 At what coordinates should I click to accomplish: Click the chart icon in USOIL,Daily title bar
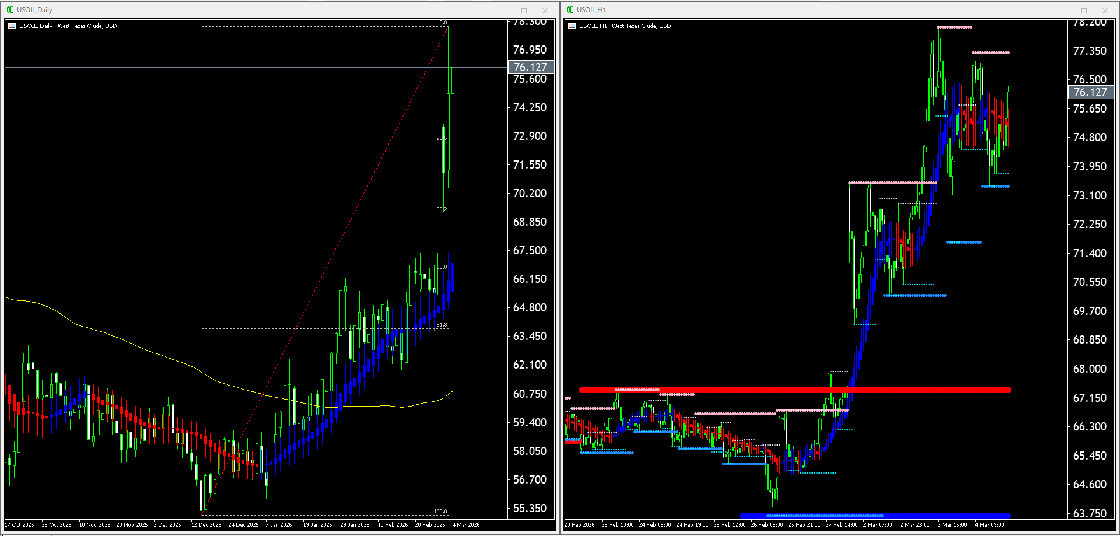tap(10, 10)
